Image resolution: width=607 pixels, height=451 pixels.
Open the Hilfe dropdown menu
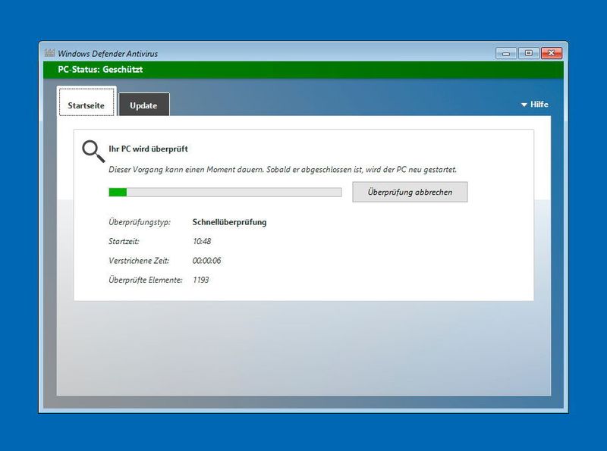click(539, 104)
